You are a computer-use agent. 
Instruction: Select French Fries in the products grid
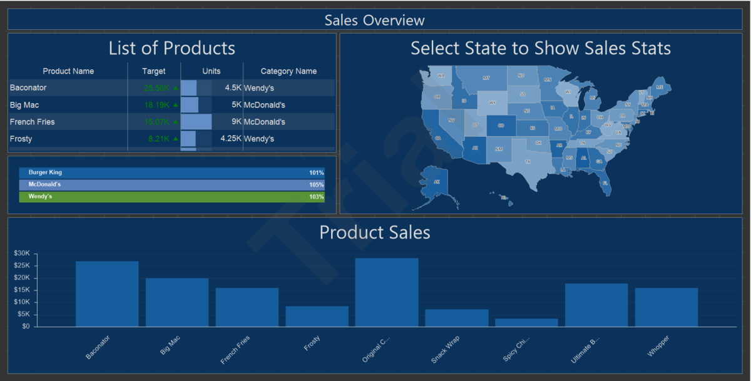(x=68, y=122)
